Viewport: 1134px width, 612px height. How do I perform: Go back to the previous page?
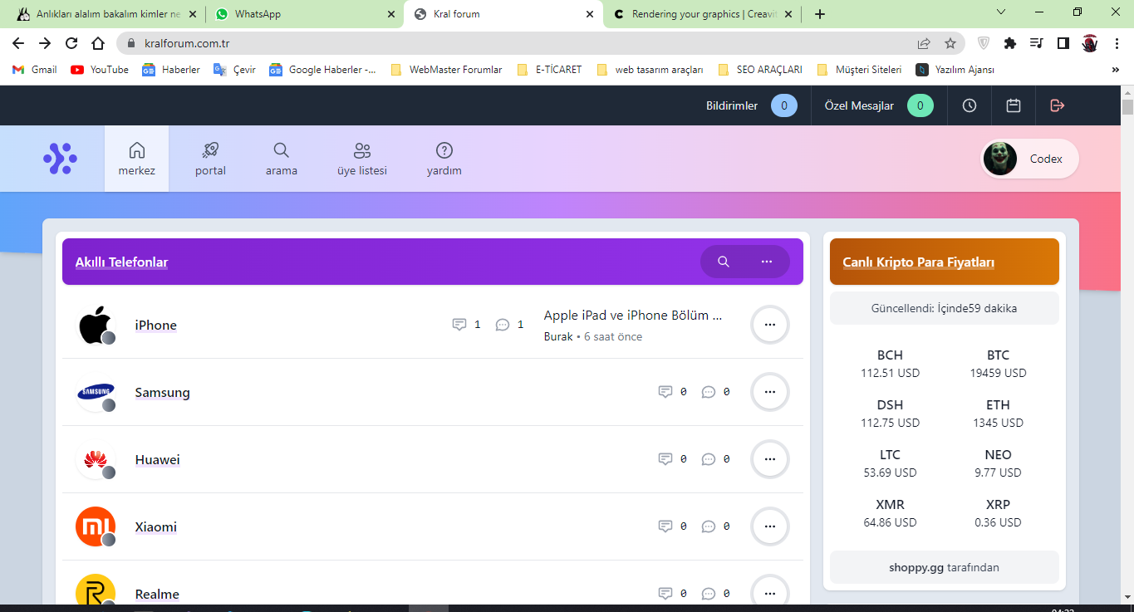tap(18, 43)
